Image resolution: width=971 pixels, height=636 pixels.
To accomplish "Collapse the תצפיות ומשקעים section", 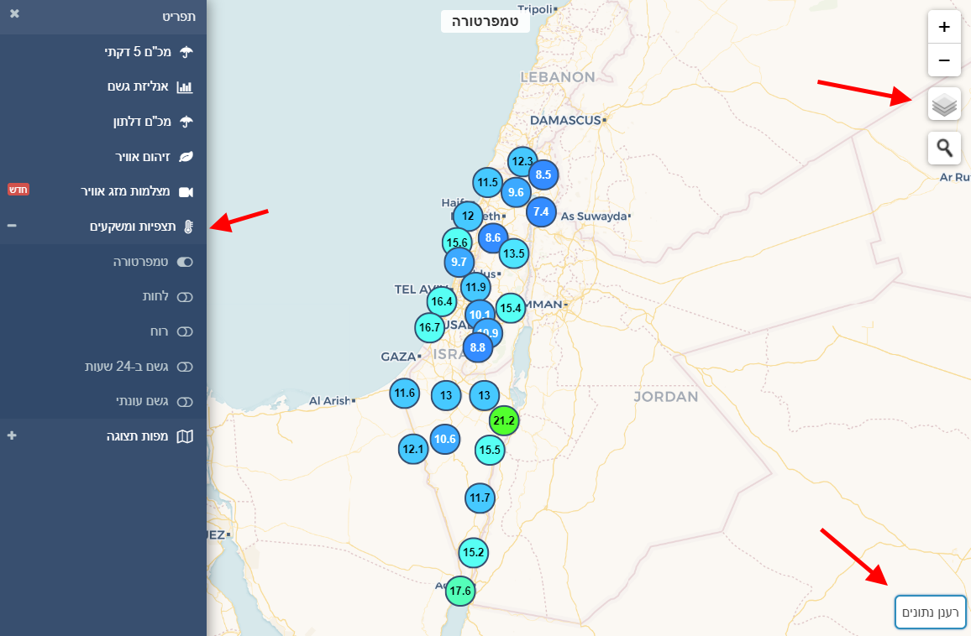I will [x=12, y=226].
